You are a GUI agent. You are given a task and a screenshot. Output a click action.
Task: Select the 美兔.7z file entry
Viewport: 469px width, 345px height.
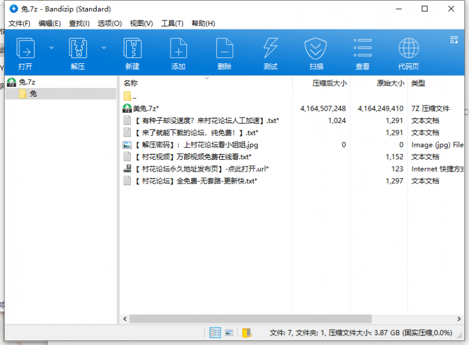point(149,108)
